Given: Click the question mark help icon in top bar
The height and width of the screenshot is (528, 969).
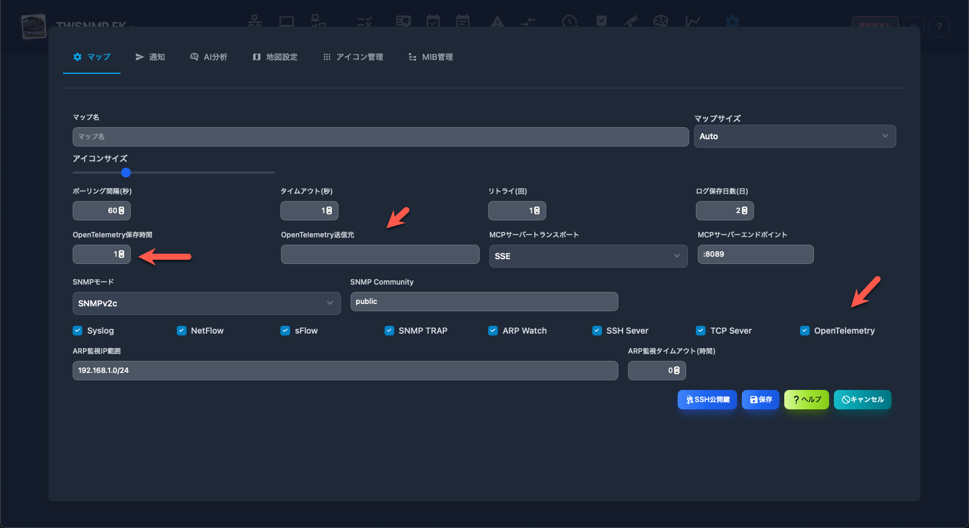Looking at the screenshot, I should [939, 27].
